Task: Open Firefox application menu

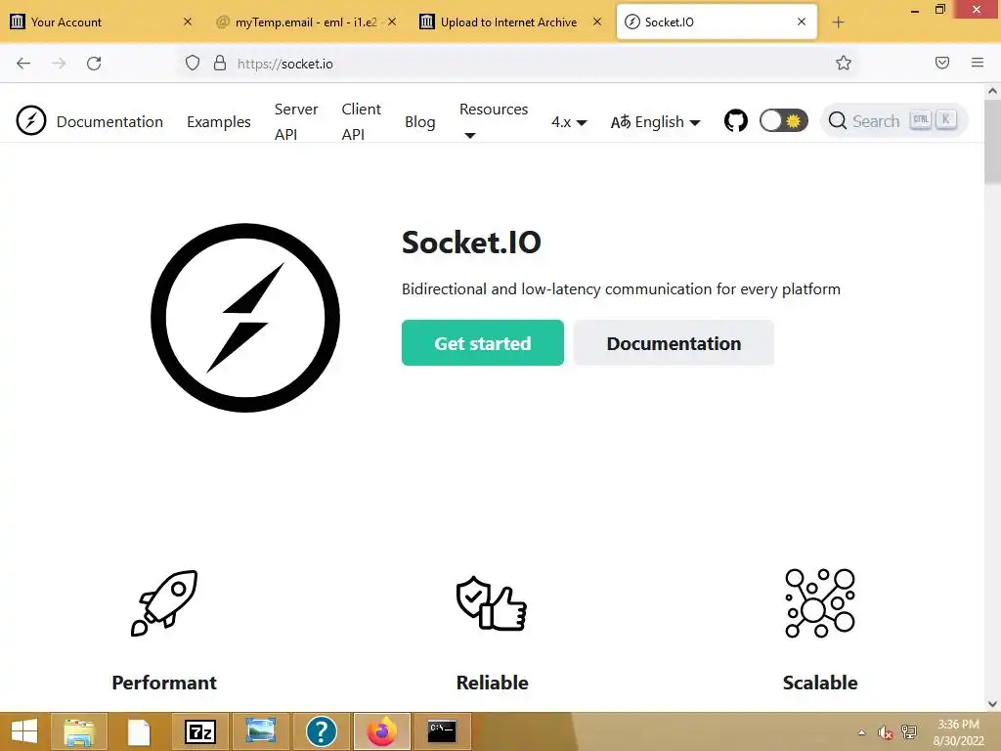Action: (x=977, y=63)
